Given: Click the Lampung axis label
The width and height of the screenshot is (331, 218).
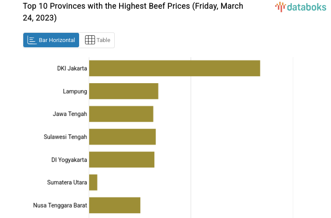Looking at the screenshot, I should pos(75,91).
